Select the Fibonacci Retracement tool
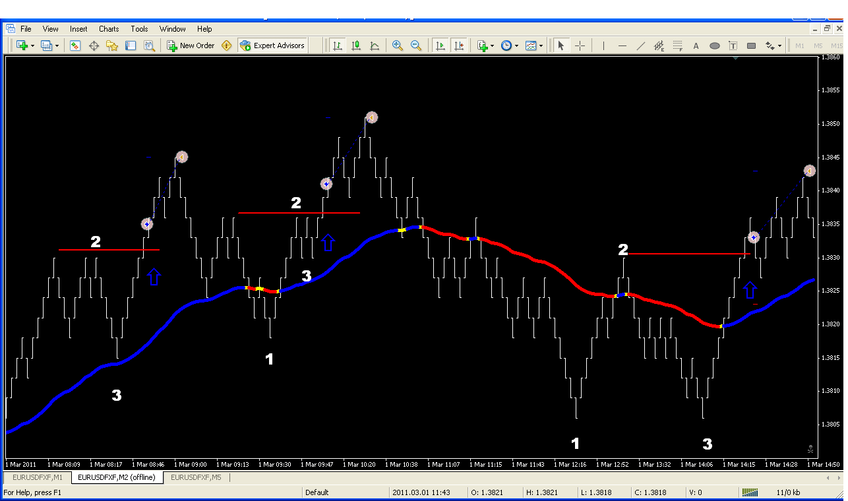Screen dimensions: 848x501 coord(677,45)
